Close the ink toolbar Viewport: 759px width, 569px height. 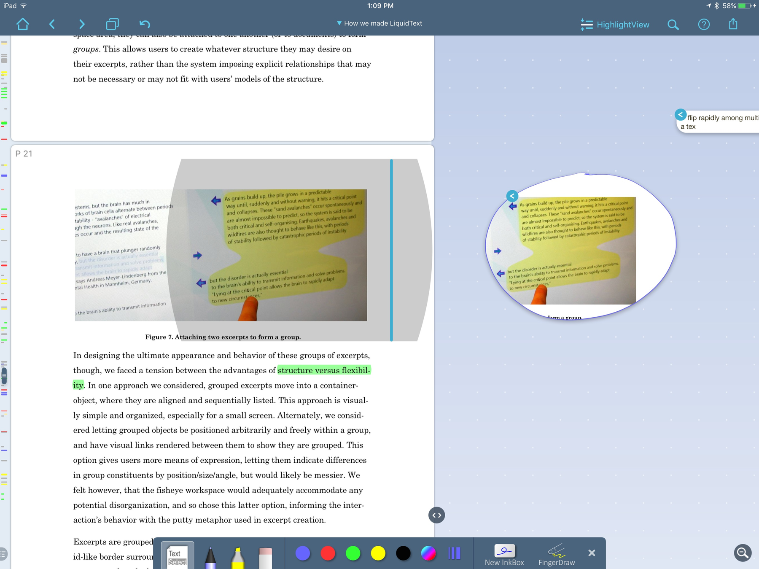(592, 553)
